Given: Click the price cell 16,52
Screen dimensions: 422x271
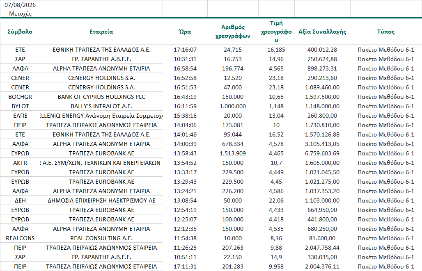Looking at the screenshot, I should (x=276, y=134).
